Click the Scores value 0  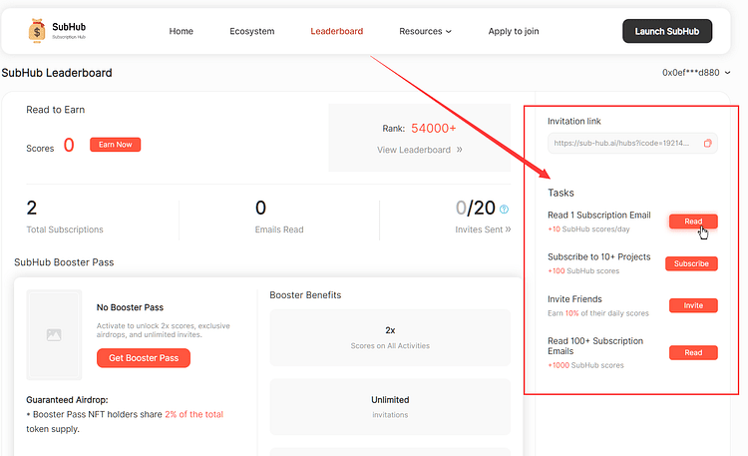point(69,145)
